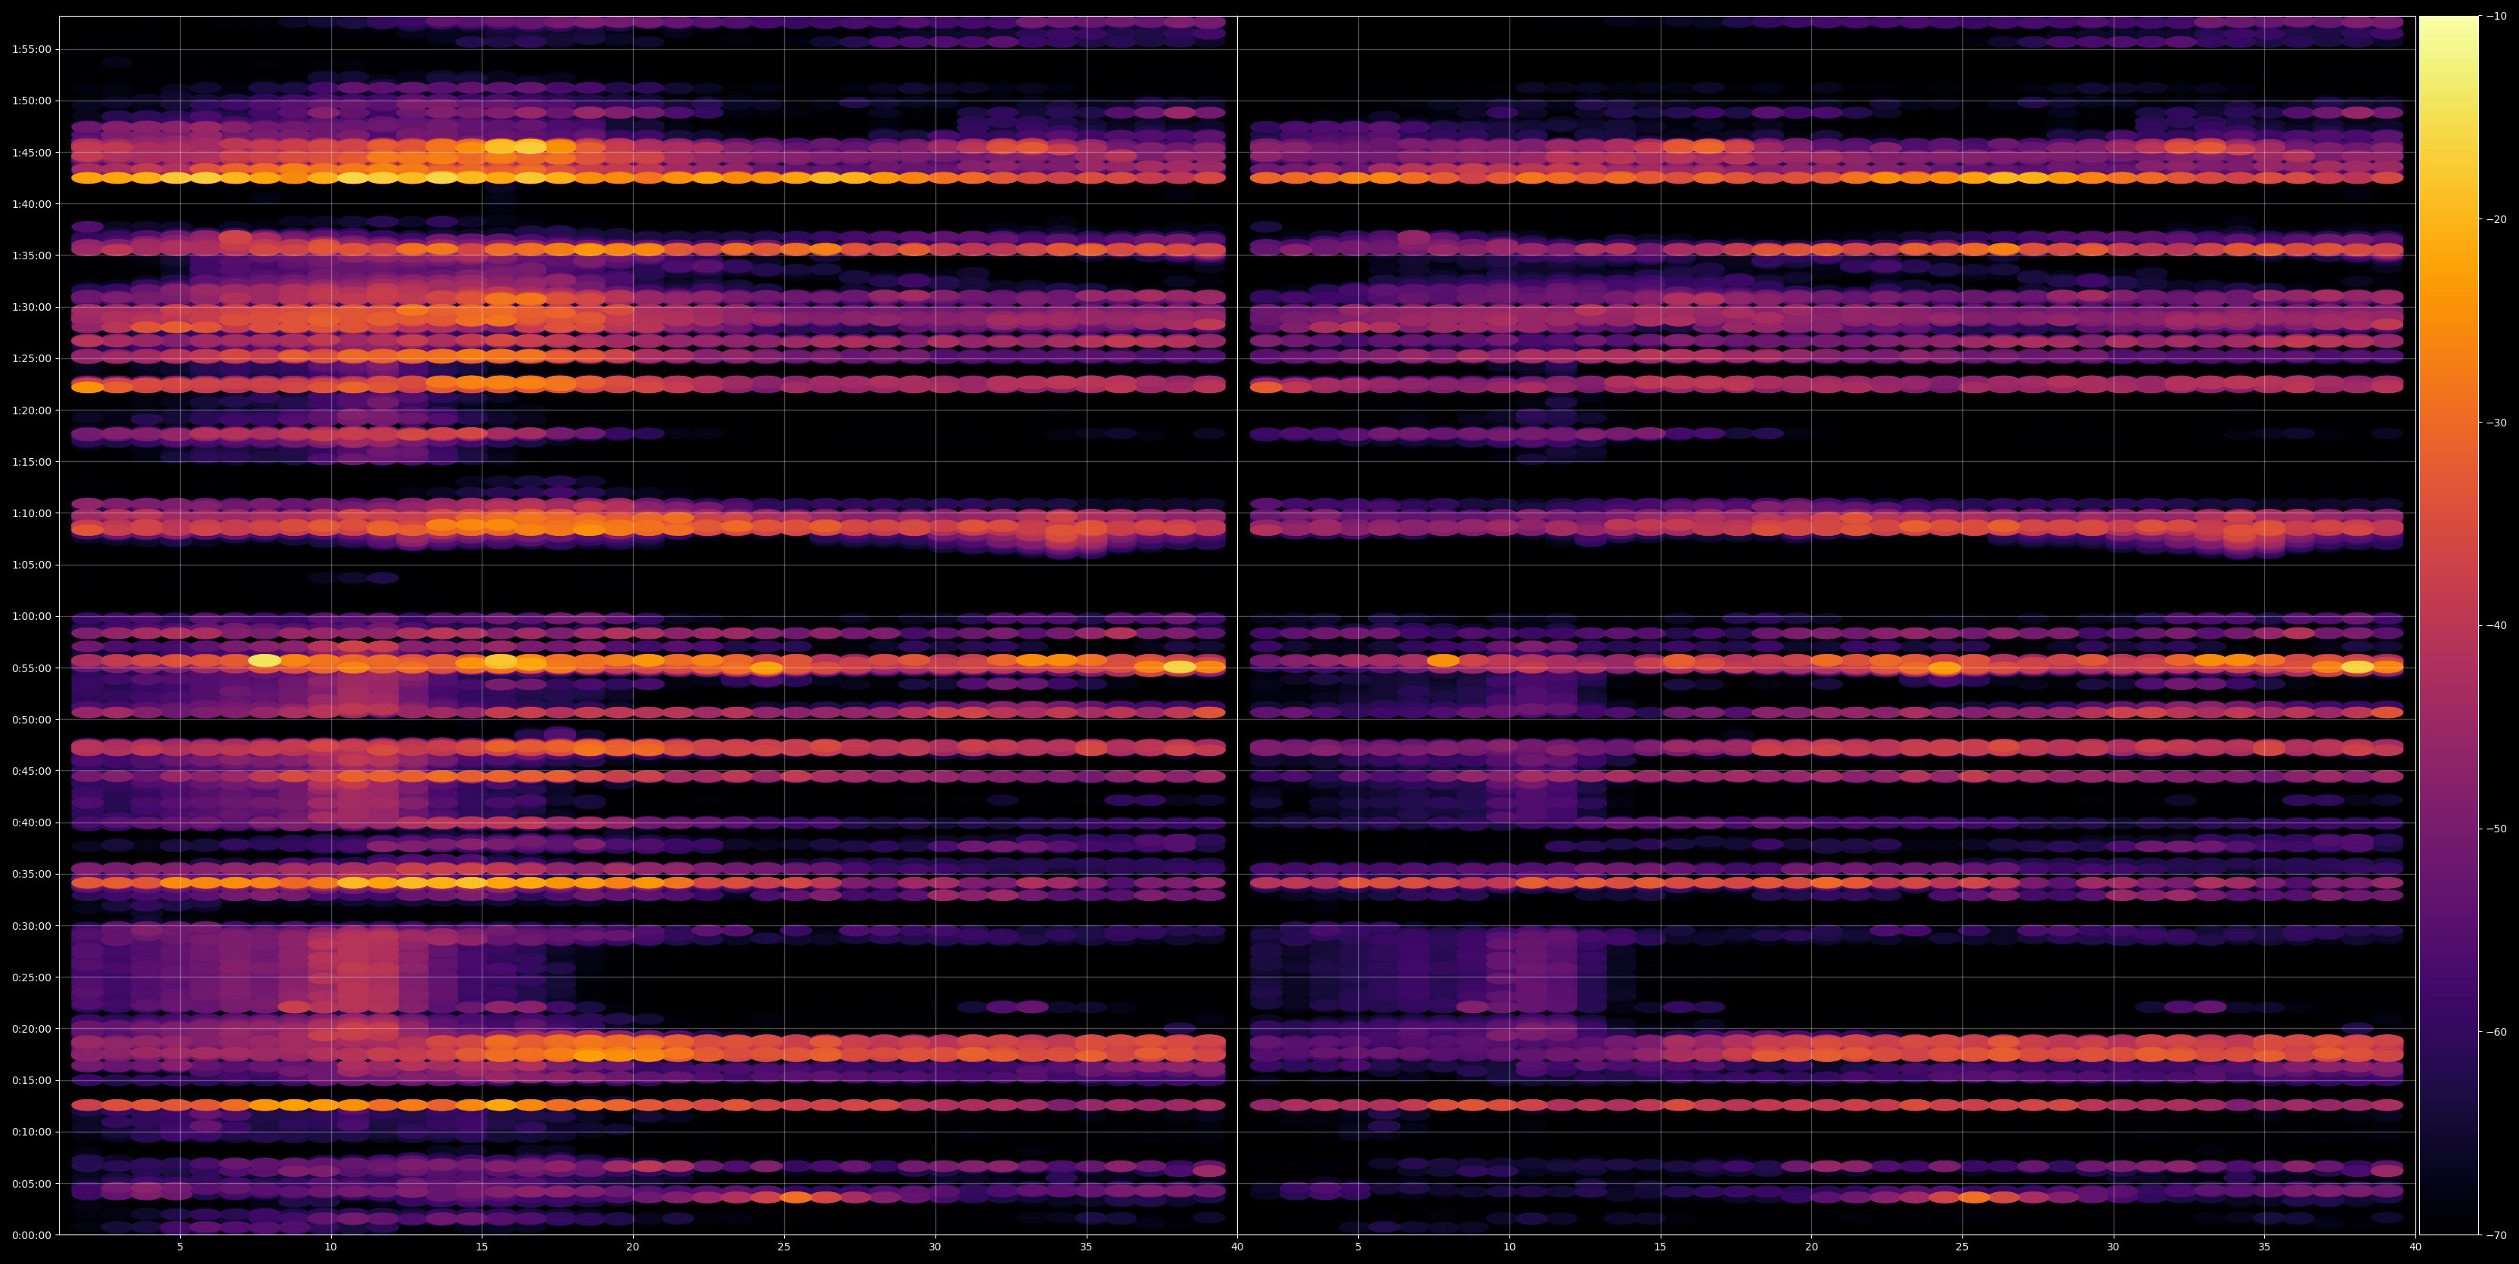The height and width of the screenshot is (1264, 2519).
Task: Click the −20 colorbar tick label
Action: pyautogui.click(x=2496, y=220)
